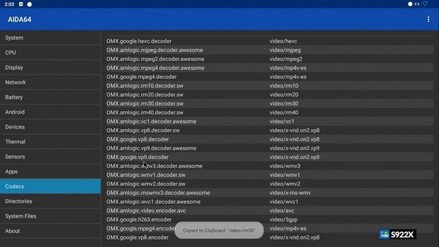Open the three-dot overflow menu

[x=428, y=19]
